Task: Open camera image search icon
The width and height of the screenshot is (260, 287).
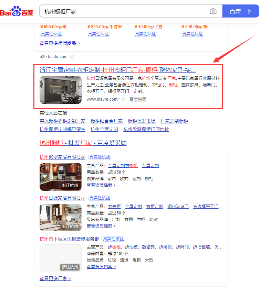Action: pyautogui.click(x=213, y=11)
